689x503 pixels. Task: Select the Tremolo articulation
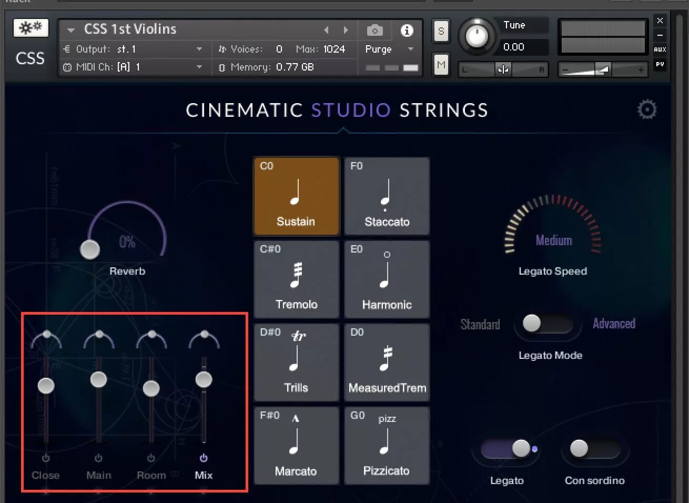tap(296, 279)
